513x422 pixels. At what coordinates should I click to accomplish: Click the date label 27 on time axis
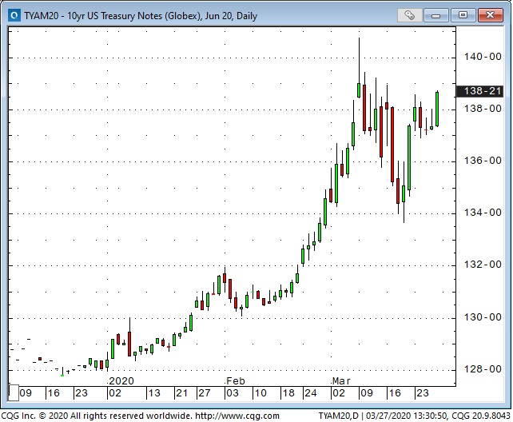204,393
